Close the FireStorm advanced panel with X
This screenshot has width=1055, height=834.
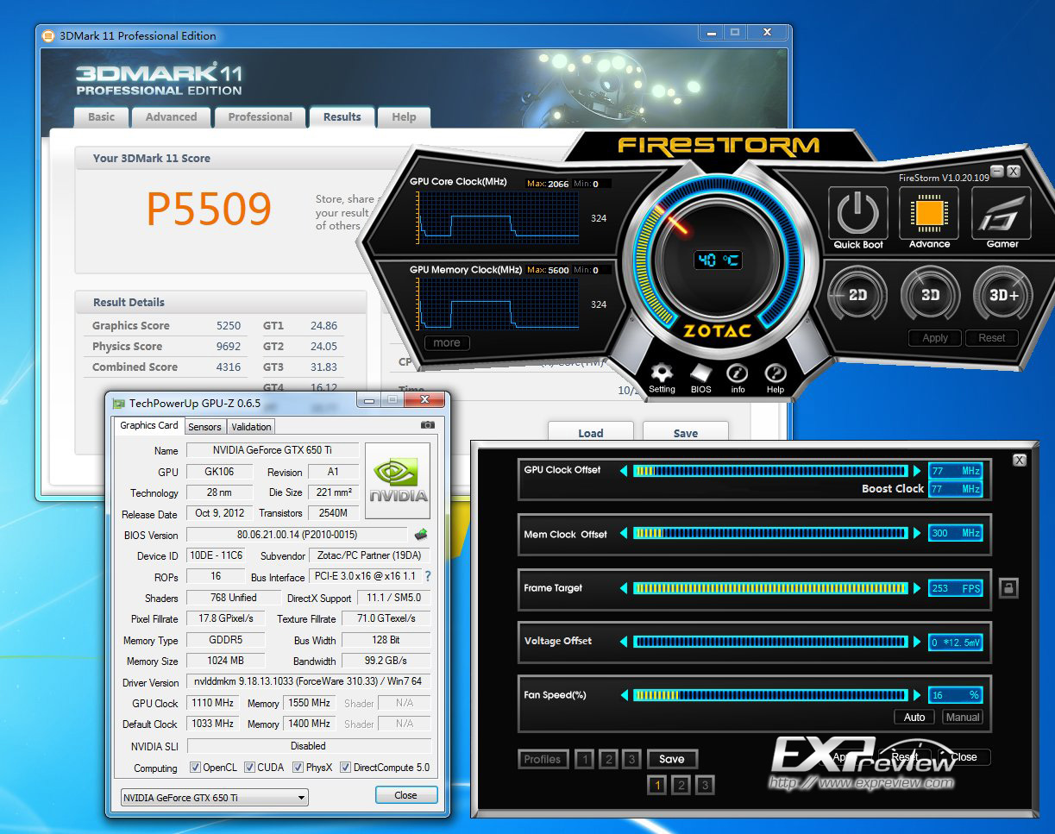[x=1020, y=461]
